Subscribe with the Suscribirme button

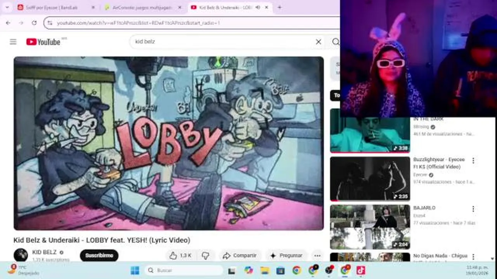pyautogui.click(x=99, y=255)
